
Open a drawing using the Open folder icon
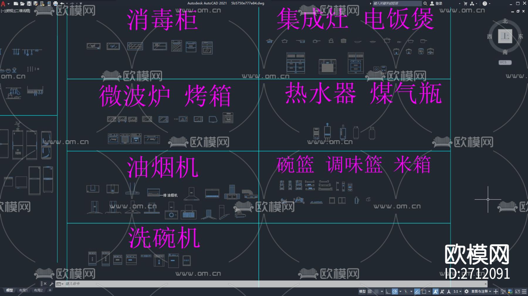tap(22, 3)
